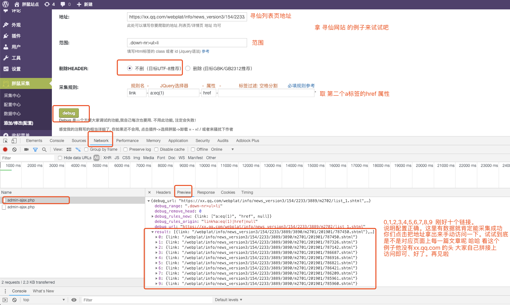Switch to the Response tab
The image size is (510, 305).
click(x=206, y=192)
